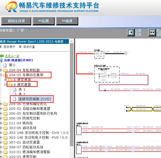Expand the 206-05 驻车制动器和执行机构 node

[1, 114]
